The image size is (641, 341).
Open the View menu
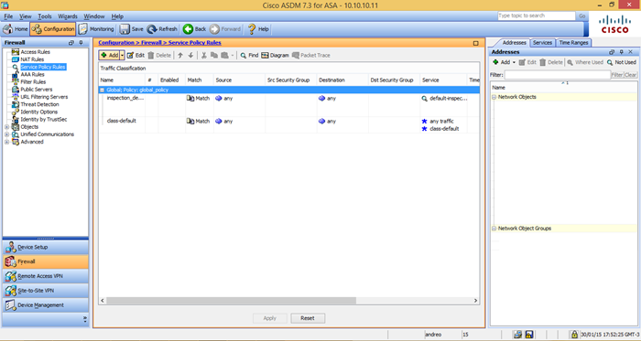coord(26,16)
